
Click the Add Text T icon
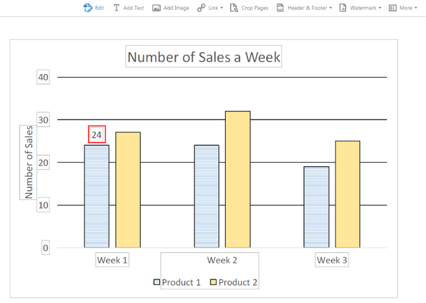click(116, 8)
